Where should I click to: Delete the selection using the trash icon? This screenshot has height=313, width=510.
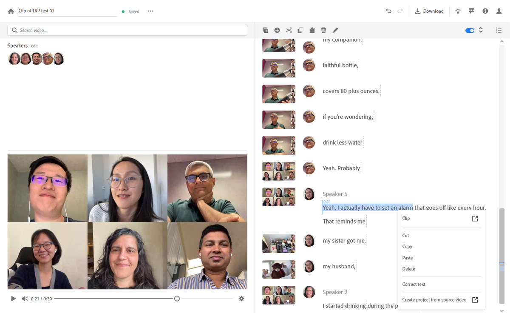coord(323,30)
